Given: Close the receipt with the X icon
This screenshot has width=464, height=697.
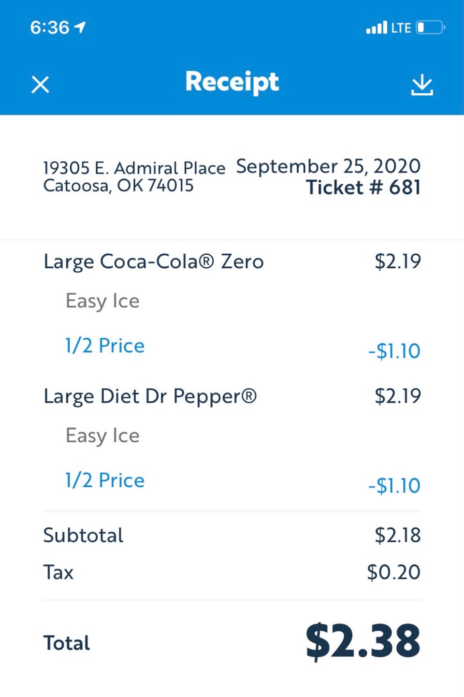Looking at the screenshot, I should tap(40, 85).
